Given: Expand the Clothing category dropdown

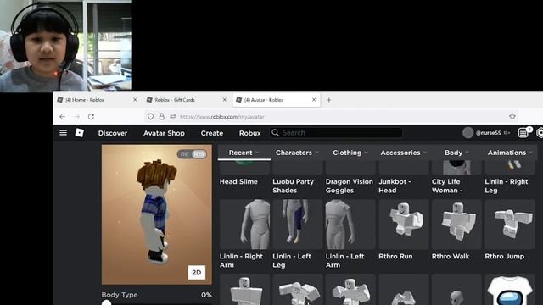Looking at the screenshot, I should [x=350, y=152].
